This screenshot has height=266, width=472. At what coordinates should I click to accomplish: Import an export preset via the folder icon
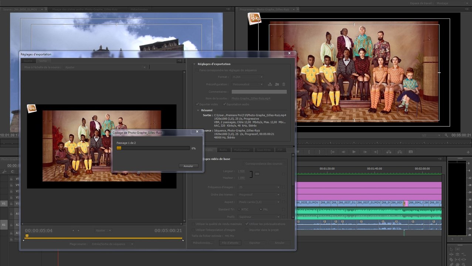coord(277,84)
